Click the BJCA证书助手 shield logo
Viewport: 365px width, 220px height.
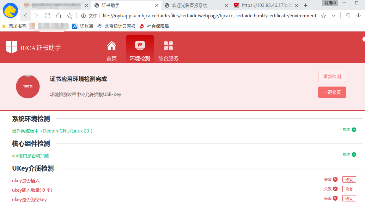coord(11,47)
